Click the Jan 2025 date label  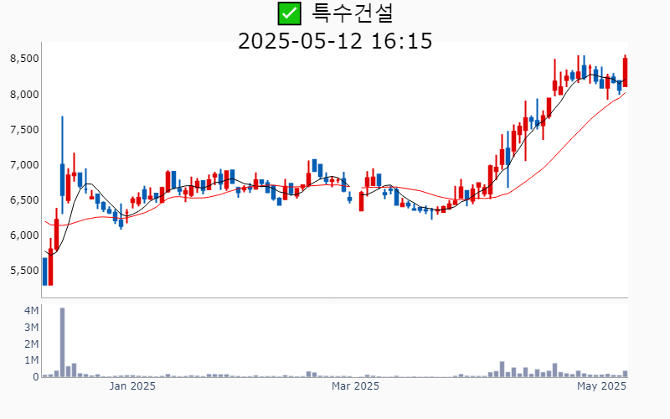coord(132,386)
